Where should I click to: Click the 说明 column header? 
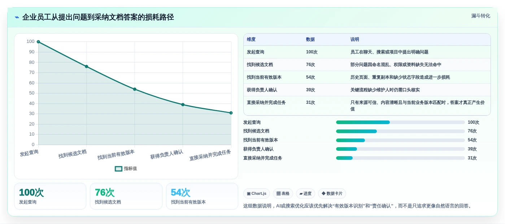(x=355, y=40)
